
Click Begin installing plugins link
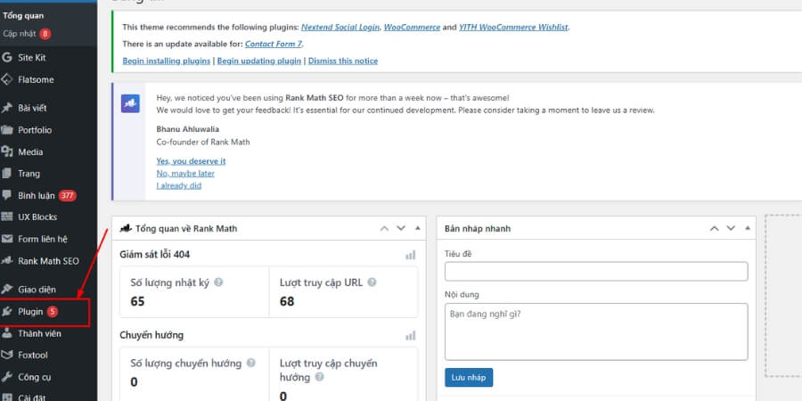167,61
